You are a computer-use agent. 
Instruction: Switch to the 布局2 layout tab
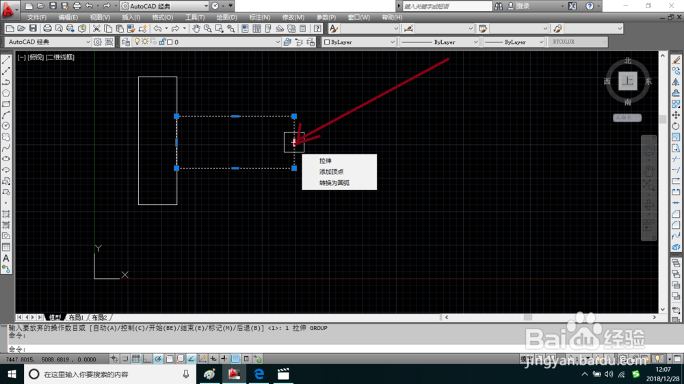(x=99, y=317)
